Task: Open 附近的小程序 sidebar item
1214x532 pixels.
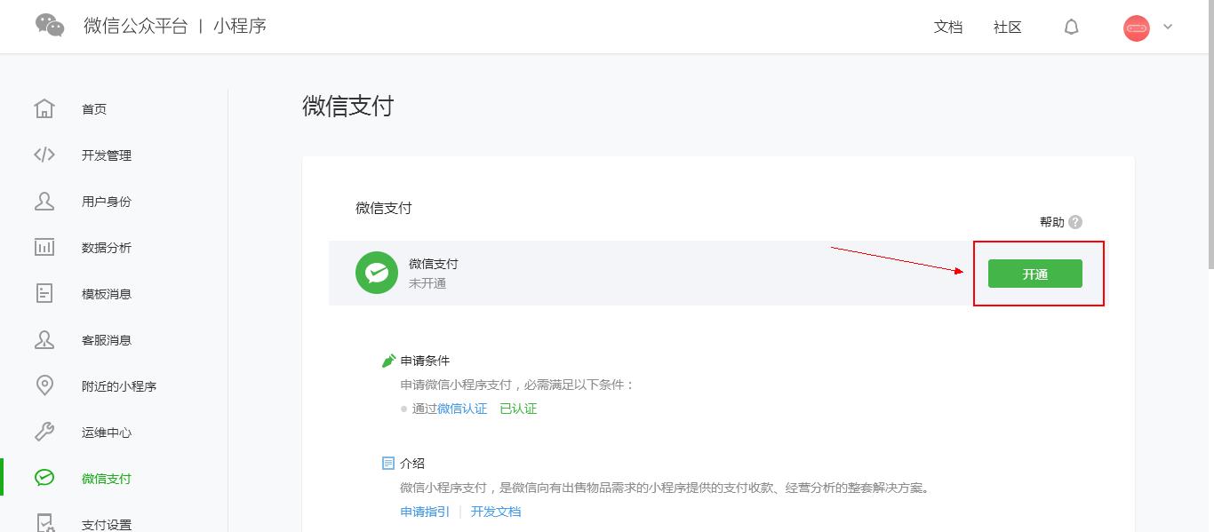Action: pyautogui.click(x=119, y=386)
